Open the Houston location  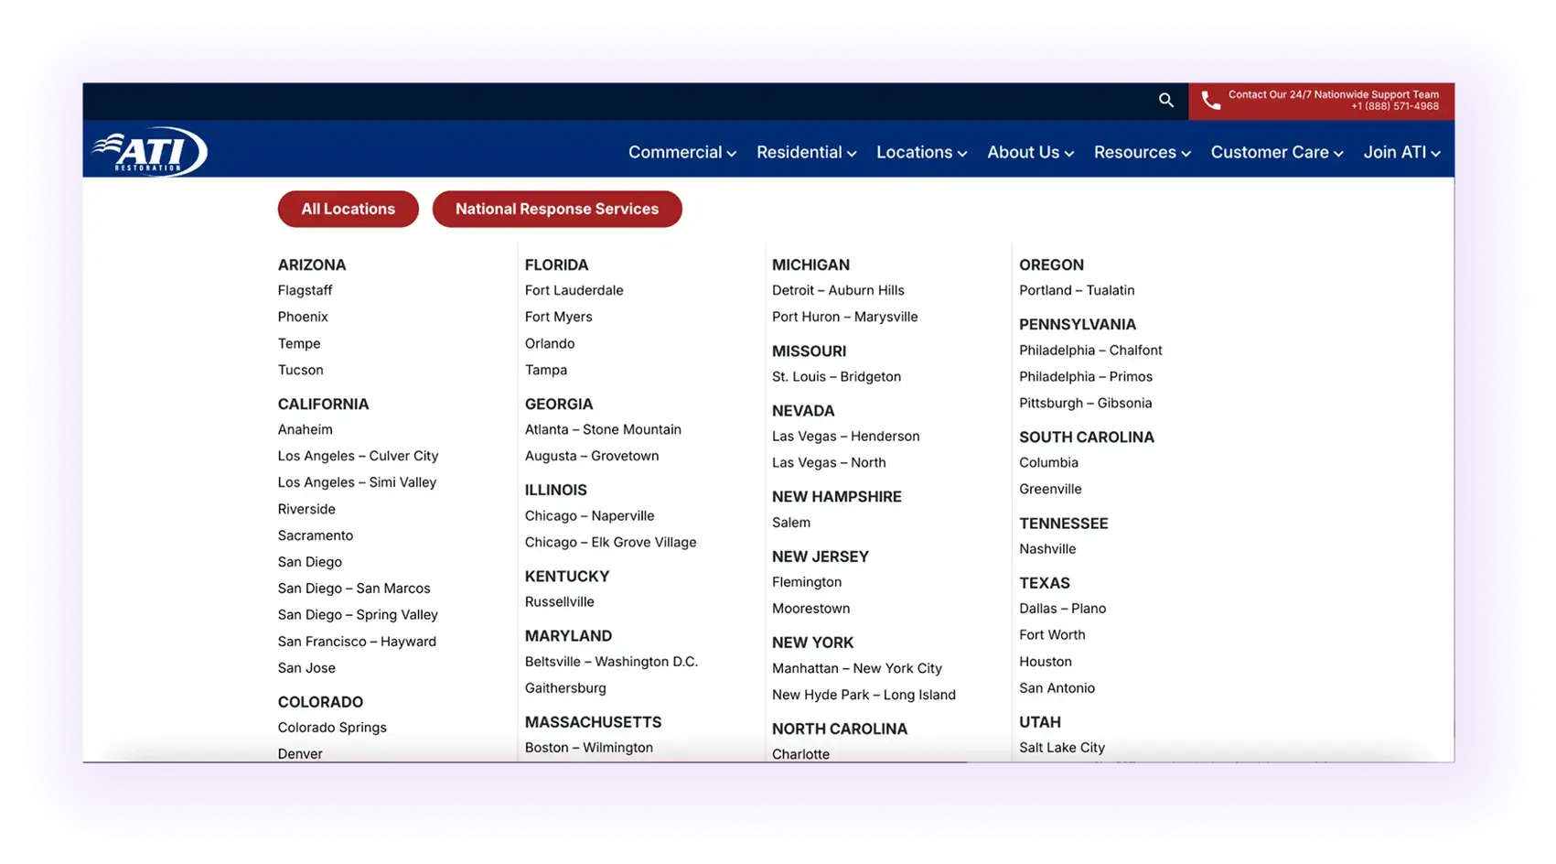[x=1046, y=662]
